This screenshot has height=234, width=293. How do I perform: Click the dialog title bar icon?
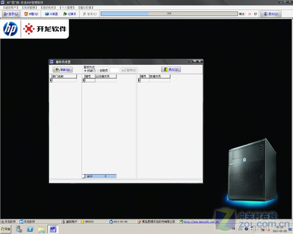click(x=52, y=62)
